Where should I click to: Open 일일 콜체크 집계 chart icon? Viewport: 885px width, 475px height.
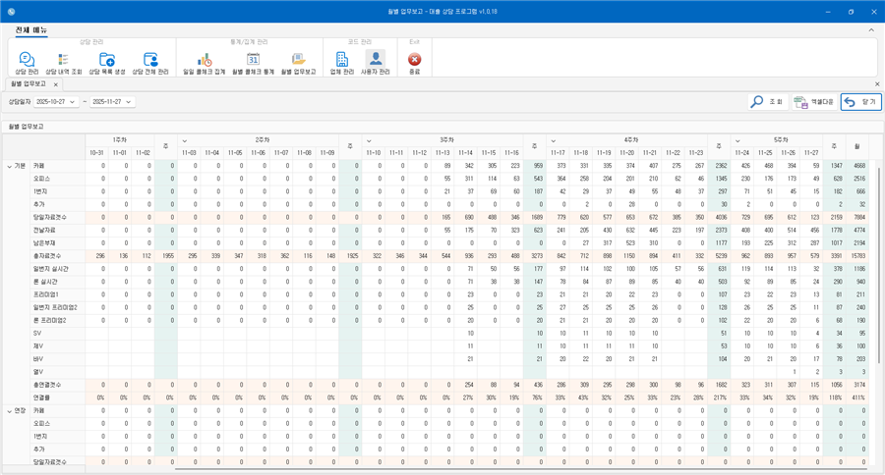[x=205, y=63]
